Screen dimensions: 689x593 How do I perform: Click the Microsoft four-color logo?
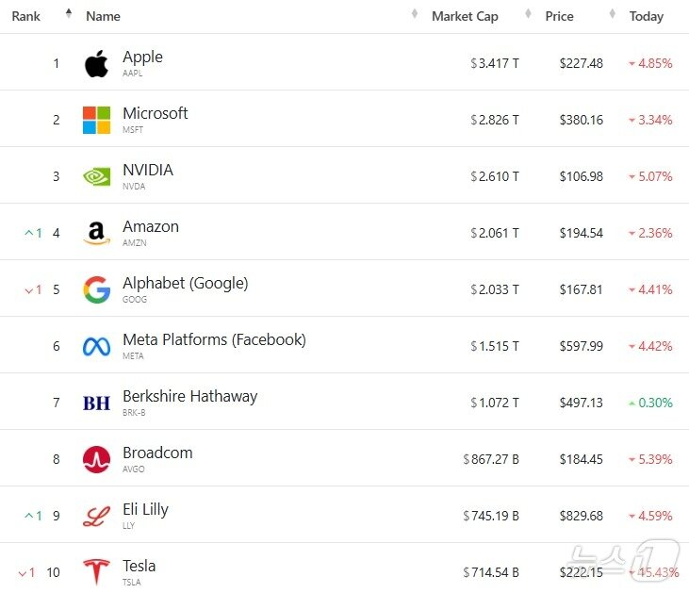pyautogui.click(x=96, y=120)
